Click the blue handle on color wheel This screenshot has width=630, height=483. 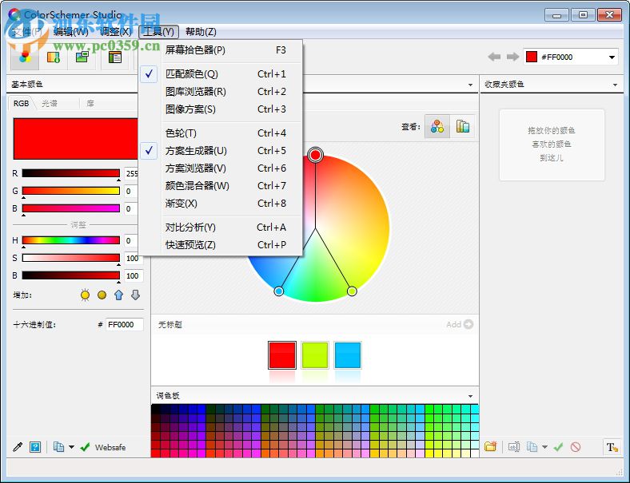[278, 291]
